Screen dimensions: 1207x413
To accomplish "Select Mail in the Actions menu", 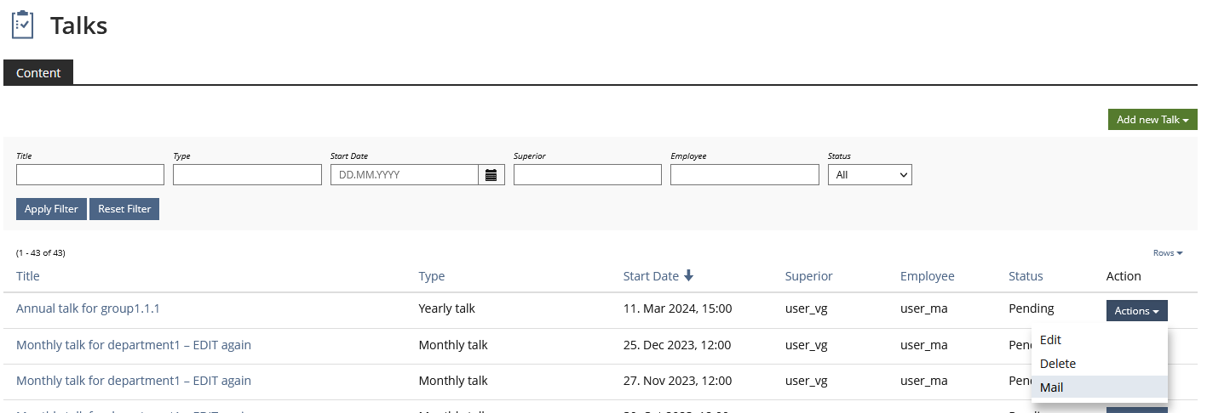I will 1051,388.
